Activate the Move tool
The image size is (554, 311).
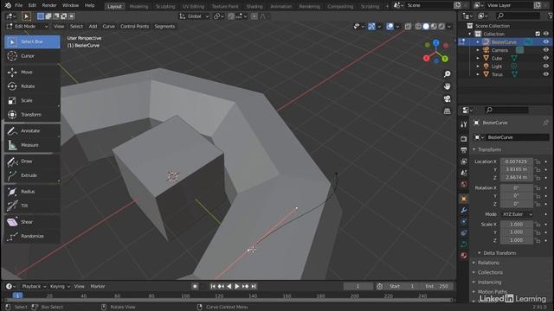pyautogui.click(x=32, y=72)
